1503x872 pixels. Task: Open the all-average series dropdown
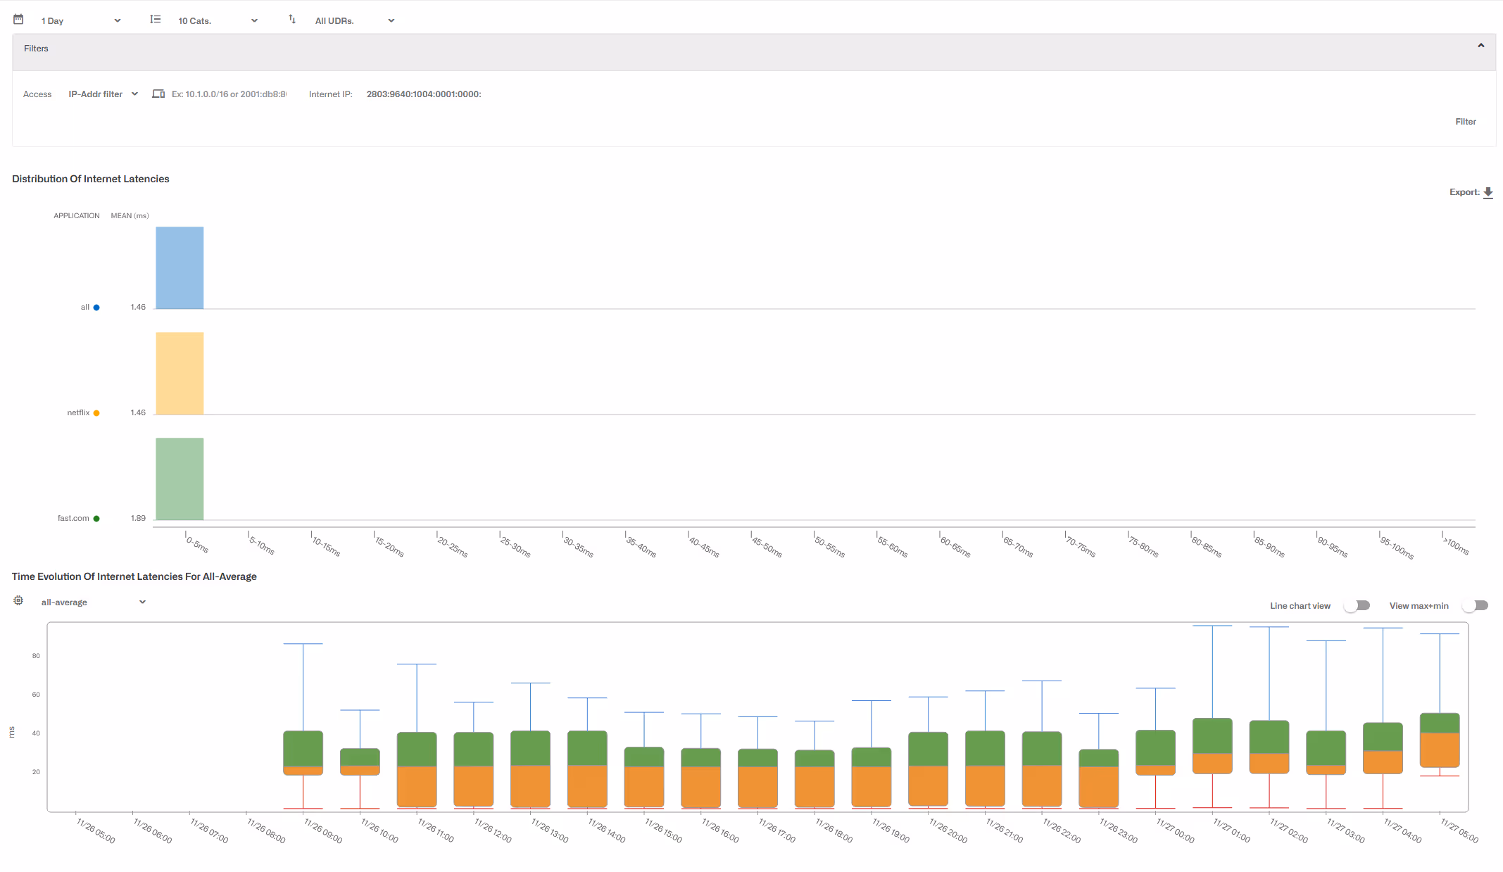click(x=93, y=602)
